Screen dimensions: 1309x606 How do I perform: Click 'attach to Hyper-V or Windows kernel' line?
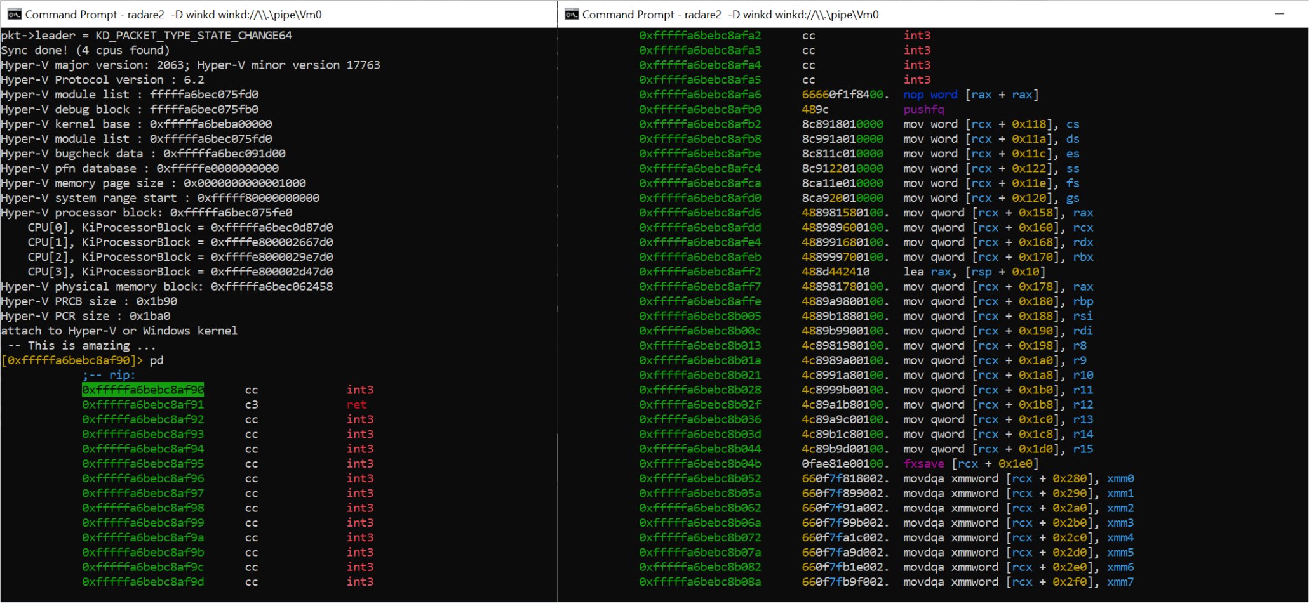point(119,331)
